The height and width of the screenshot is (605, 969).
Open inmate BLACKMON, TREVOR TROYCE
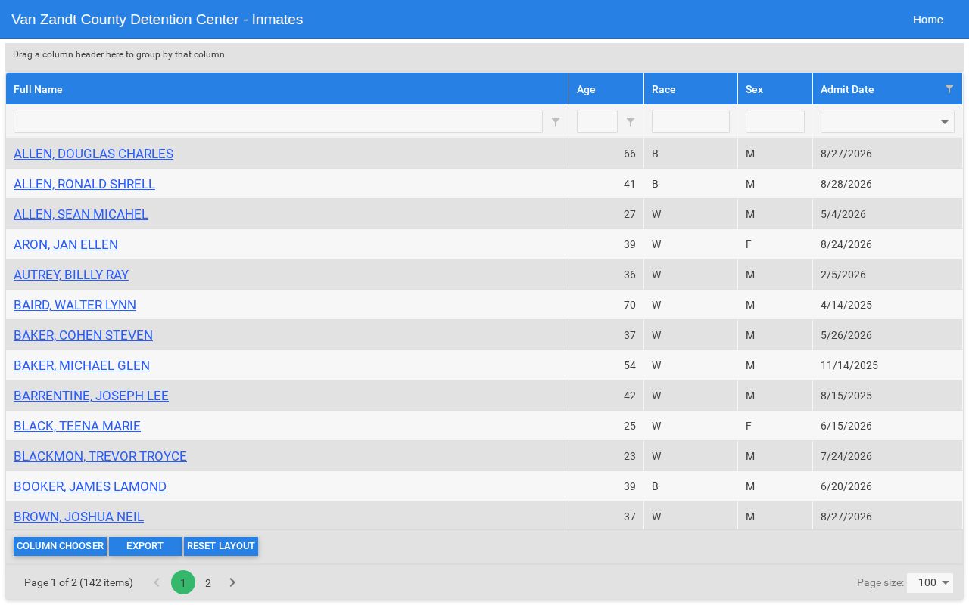(x=100, y=456)
